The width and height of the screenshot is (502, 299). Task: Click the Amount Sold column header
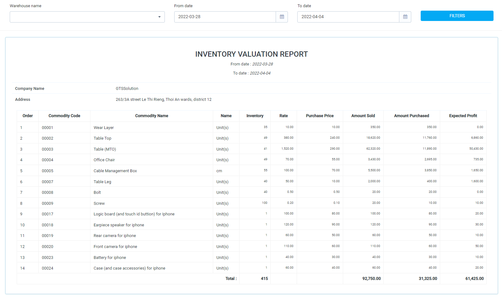pyautogui.click(x=363, y=116)
